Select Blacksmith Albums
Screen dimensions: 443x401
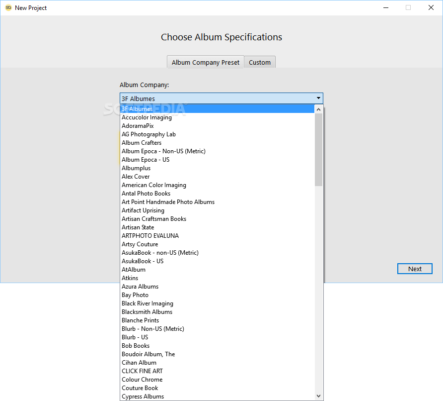217,312
